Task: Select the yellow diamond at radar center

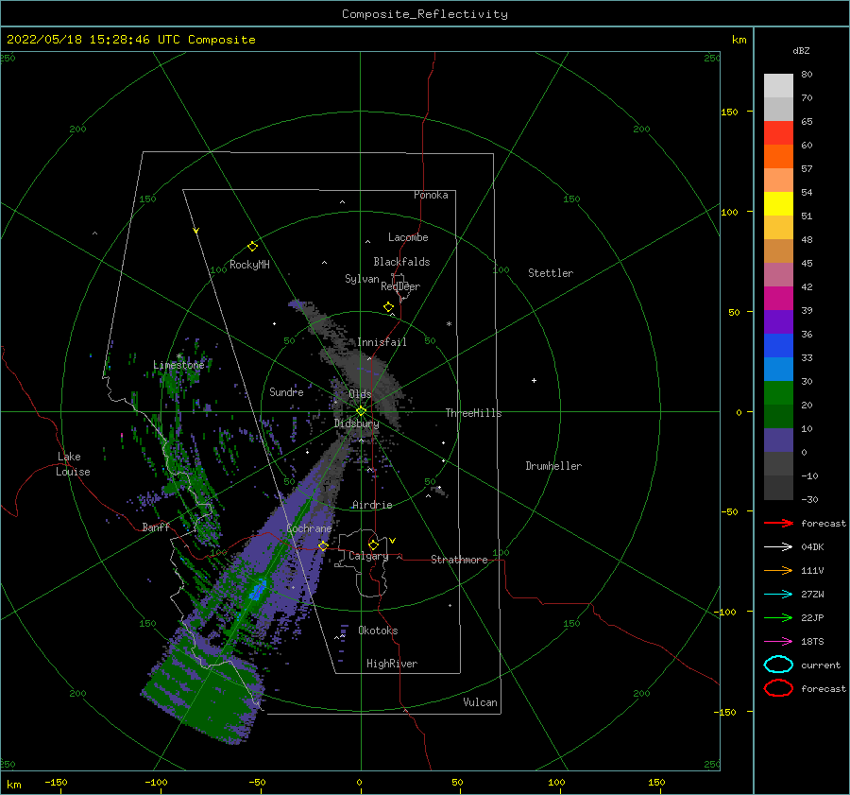Action: [361, 411]
